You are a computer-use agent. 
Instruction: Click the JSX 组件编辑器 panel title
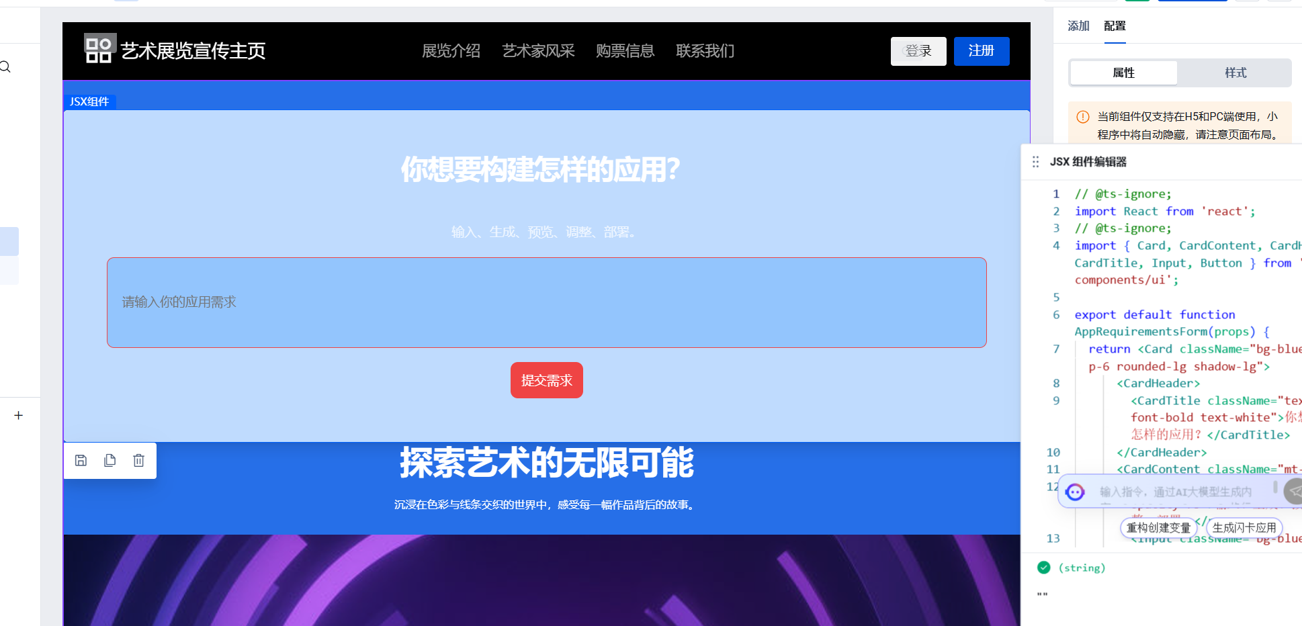point(1088,162)
